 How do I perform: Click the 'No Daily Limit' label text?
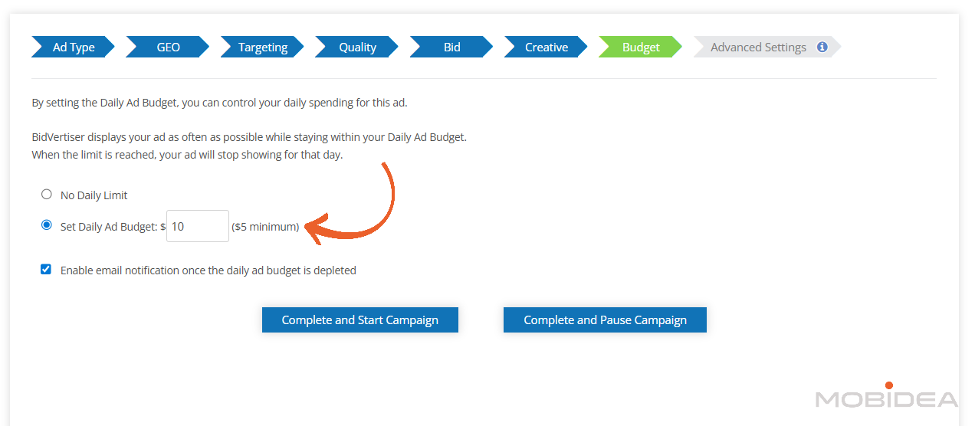click(x=94, y=195)
